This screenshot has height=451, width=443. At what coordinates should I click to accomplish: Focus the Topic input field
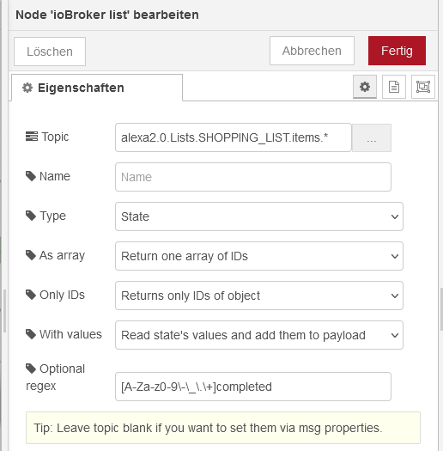(234, 137)
